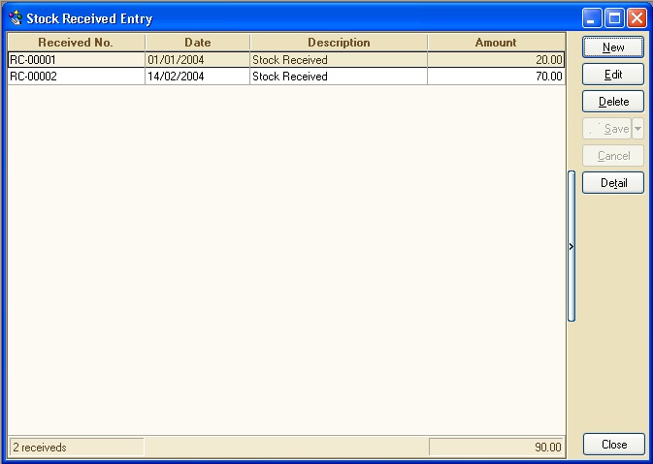
Task: Expand the side panel splitter arrow
Action: (571, 246)
